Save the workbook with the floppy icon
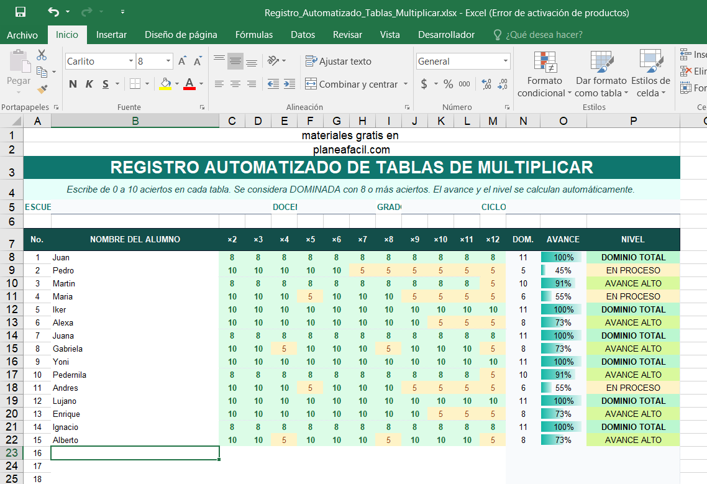This screenshot has width=707, height=484. tap(21, 12)
